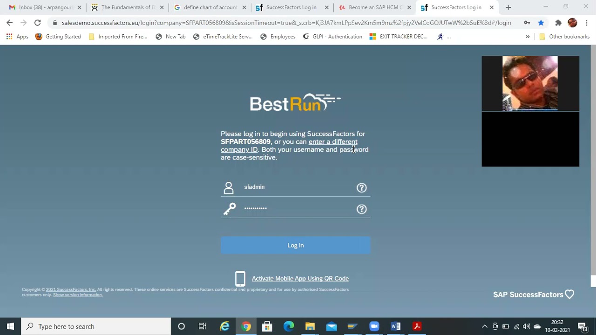Close the Gmail Inbox tab

(79, 7)
